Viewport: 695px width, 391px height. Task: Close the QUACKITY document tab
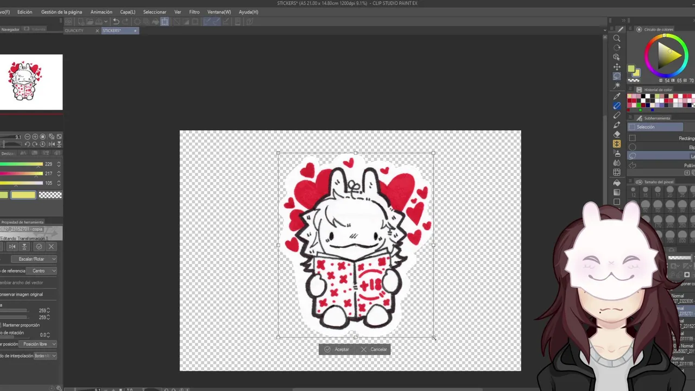[x=97, y=30]
